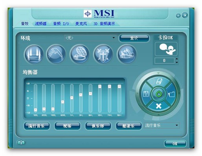Viewport: 202px width, 156px height.
Task: Switch to the 麦克风 tab
Action: tap(81, 24)
